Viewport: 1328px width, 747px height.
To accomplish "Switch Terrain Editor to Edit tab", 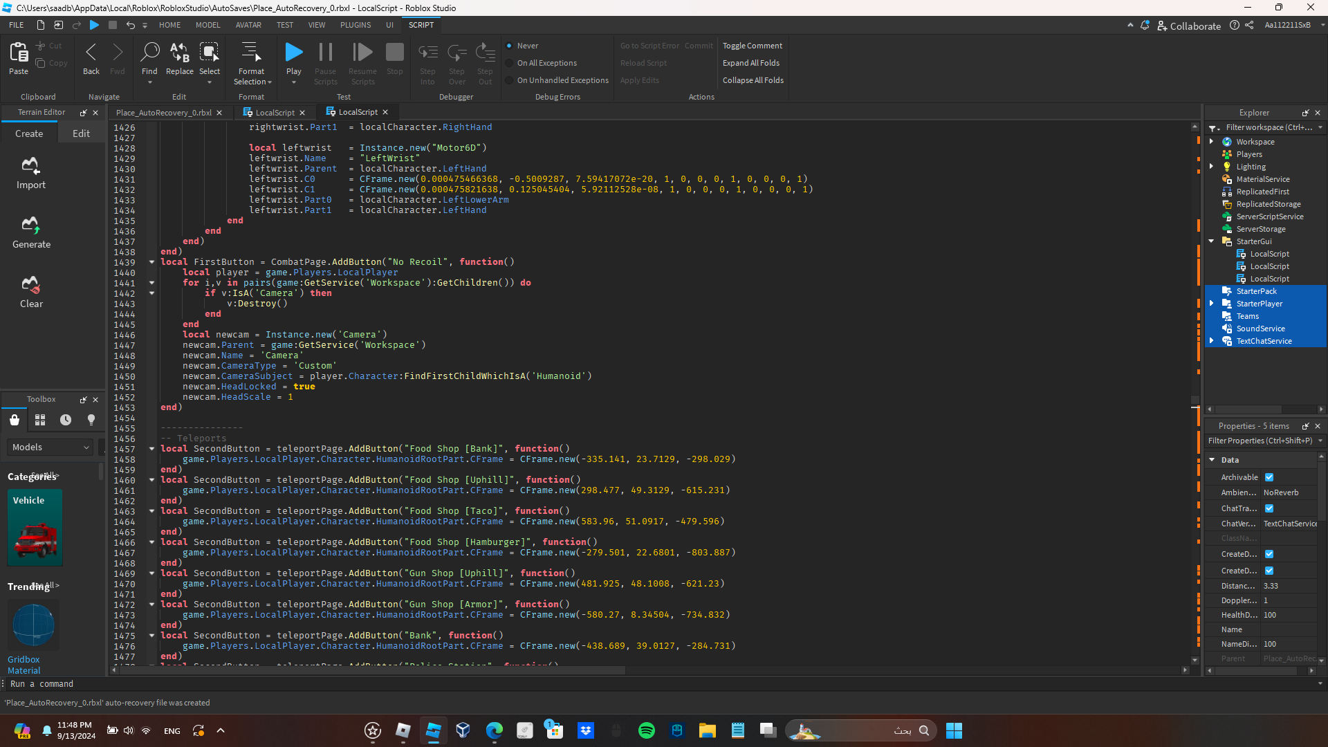I will pyautogui.click(x=81, y=133).
